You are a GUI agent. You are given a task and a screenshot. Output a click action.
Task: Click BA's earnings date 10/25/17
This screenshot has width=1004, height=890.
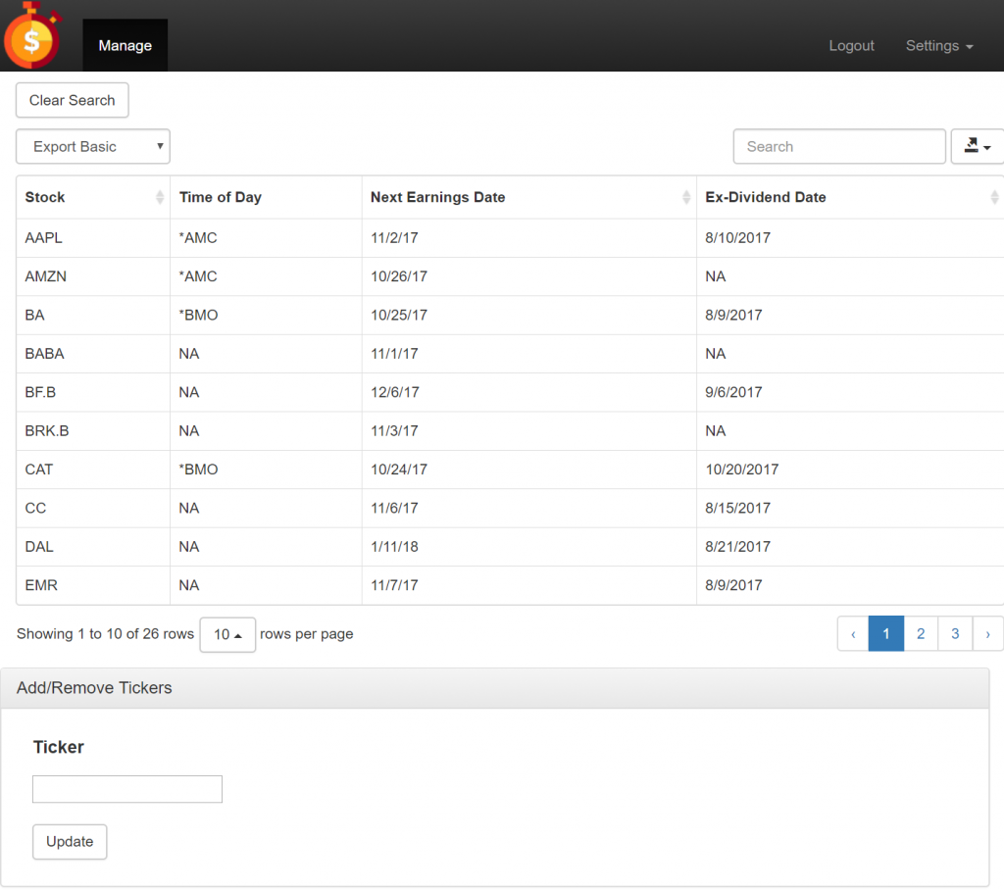[399, 315]
